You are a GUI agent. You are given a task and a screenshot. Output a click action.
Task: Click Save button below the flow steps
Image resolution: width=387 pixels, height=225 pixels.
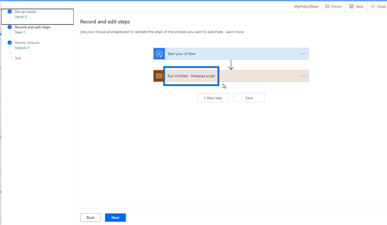[249, 98]
